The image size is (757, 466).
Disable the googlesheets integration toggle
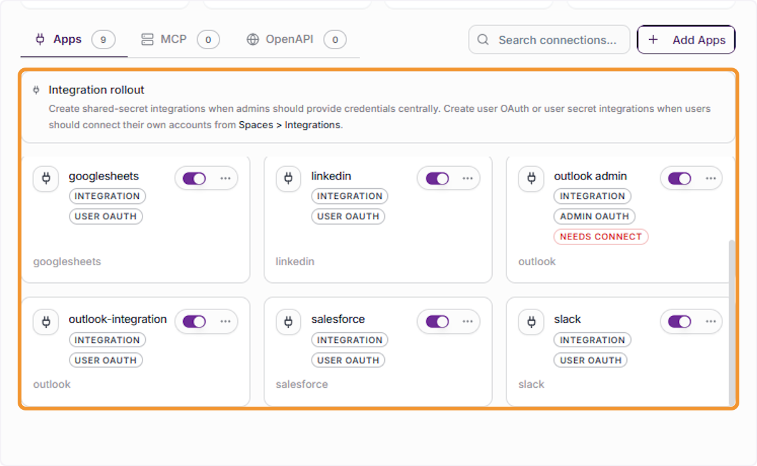[x=194, y=179]
